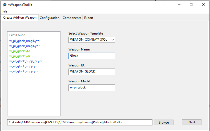Click the Weapon ID: label
The width and height of the screenshot is (210, 131).
pos(76,65)
